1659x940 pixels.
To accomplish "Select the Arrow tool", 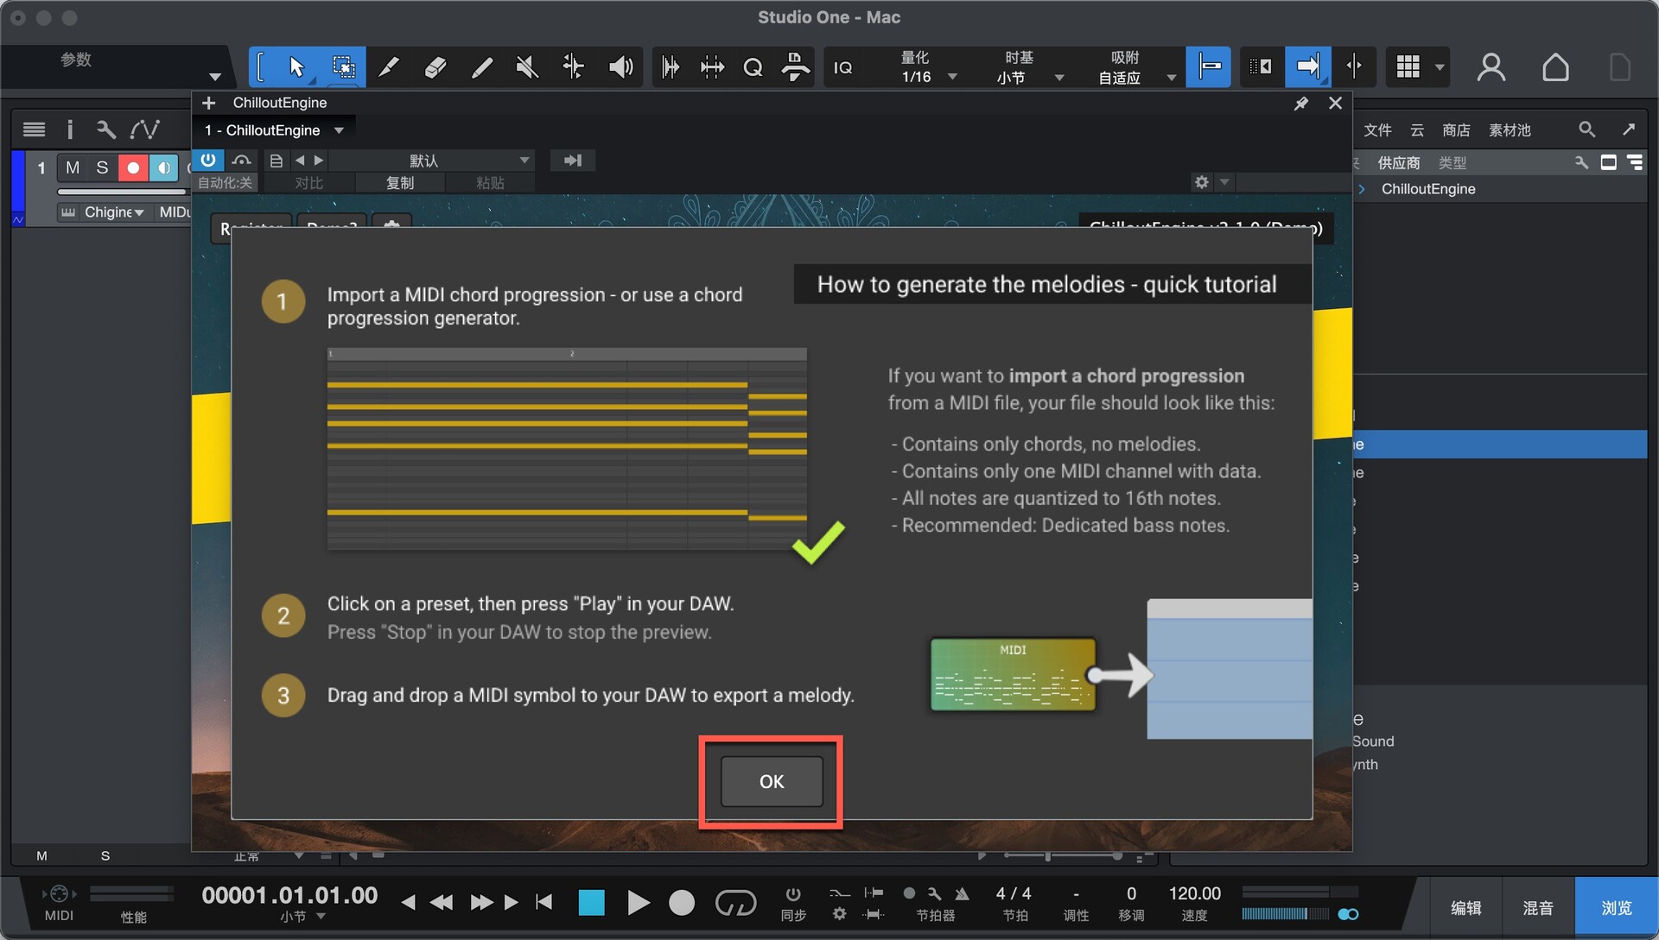I will pos(296,66).
